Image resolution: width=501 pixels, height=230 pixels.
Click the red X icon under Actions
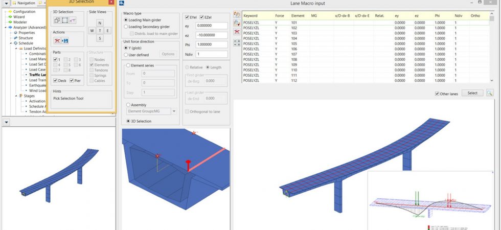tap(57, 40)
